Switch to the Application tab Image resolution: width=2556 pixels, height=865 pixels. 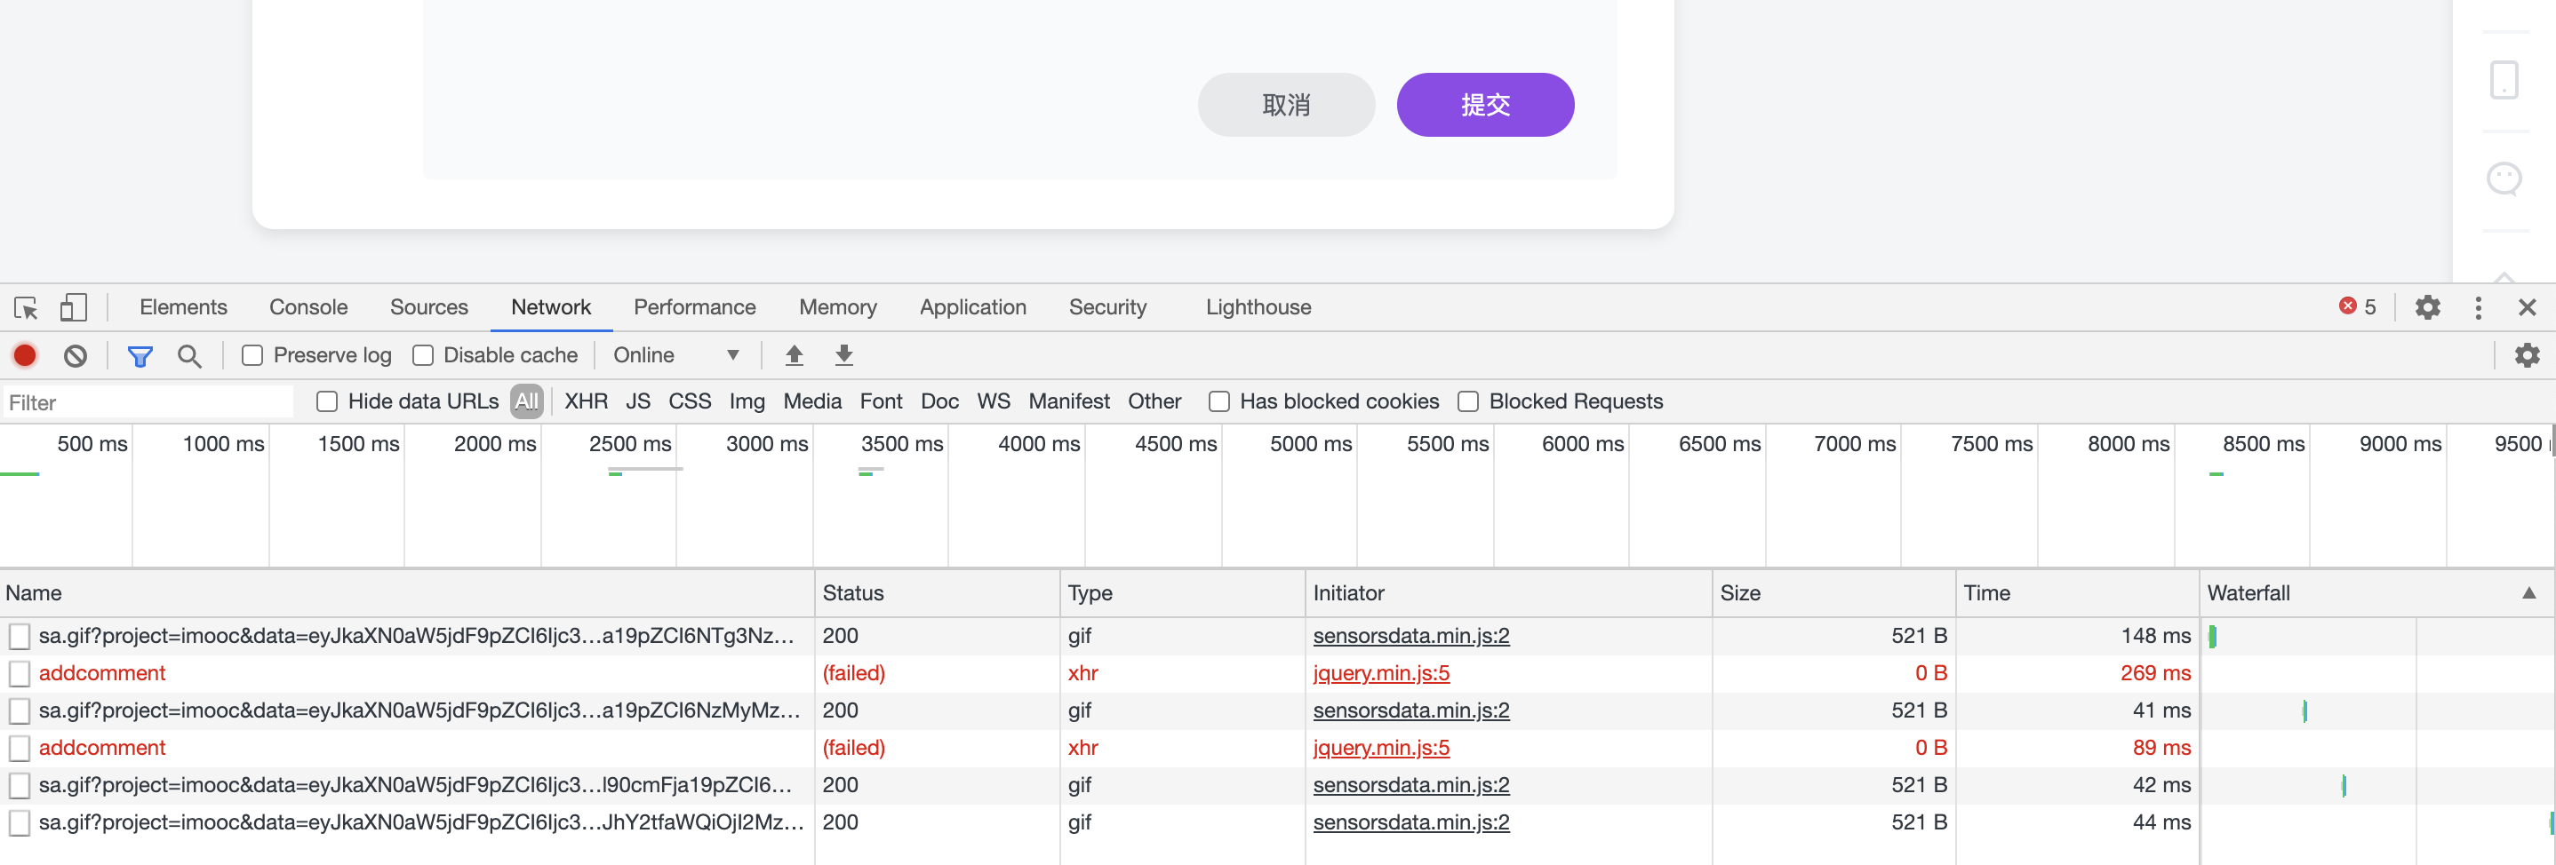coord(972,307)
